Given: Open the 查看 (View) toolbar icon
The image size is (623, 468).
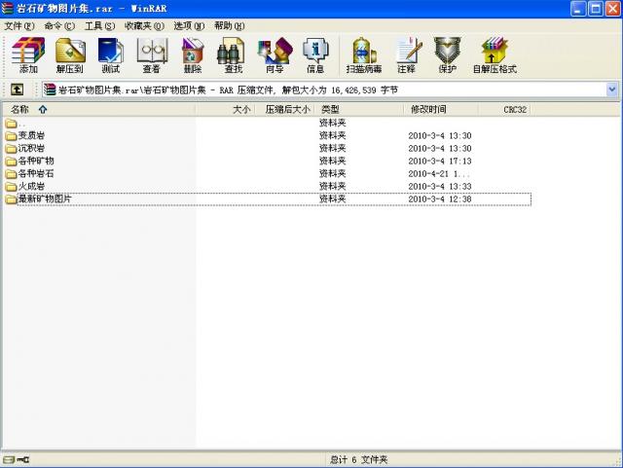Looking at the screenshot, I should [x=151, y=55].
